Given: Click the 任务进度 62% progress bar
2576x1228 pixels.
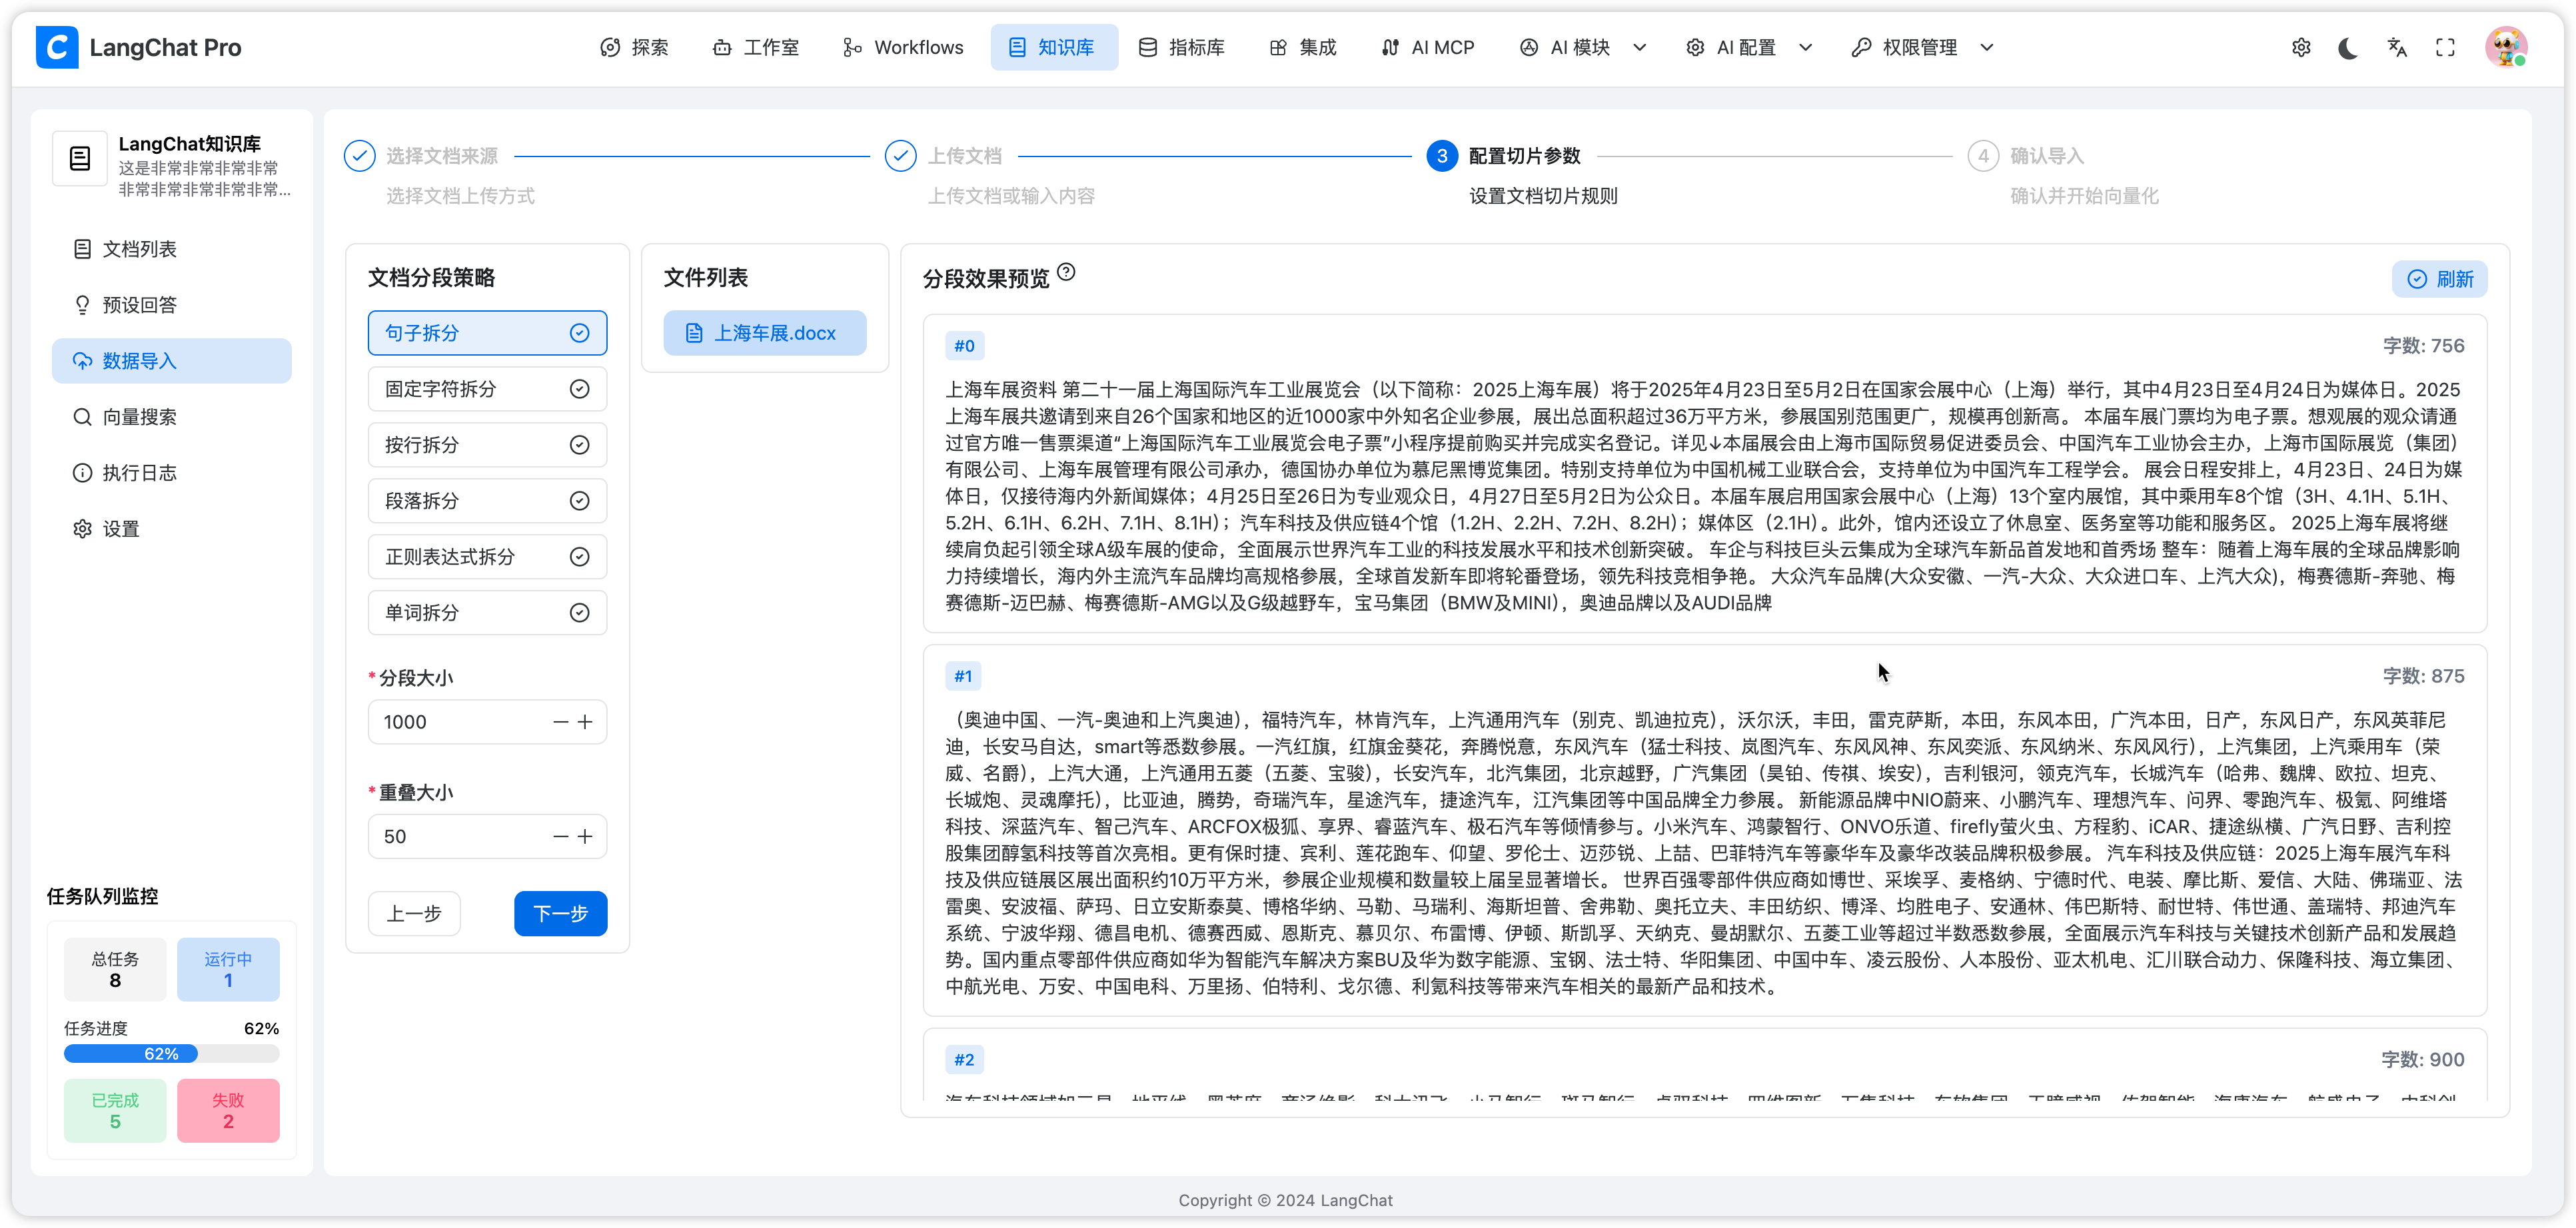Looking at the screenshot, I should (x=171, y=1053).
